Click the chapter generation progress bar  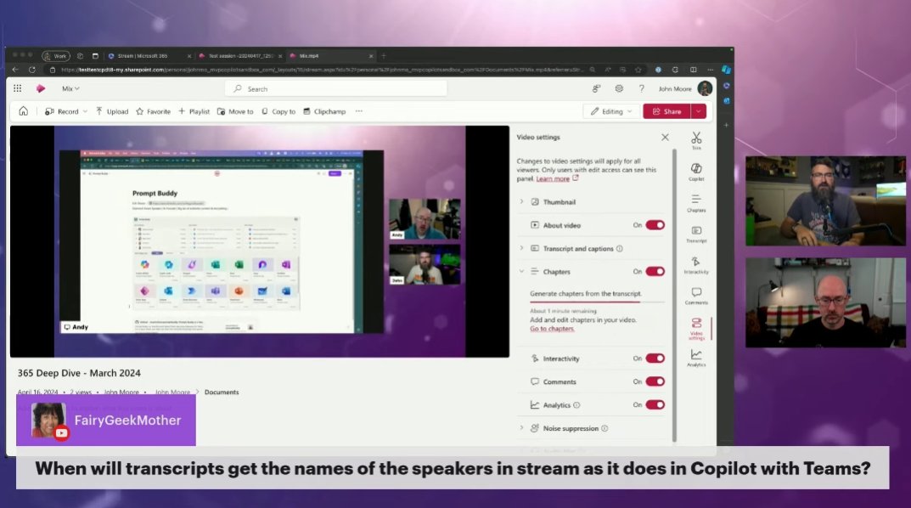click(x=597, y=302)
